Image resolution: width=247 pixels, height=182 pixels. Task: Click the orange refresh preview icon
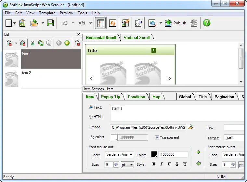113,23
